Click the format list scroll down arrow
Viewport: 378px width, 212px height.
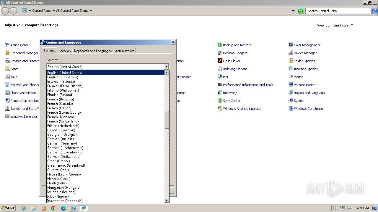pos(167,201)
